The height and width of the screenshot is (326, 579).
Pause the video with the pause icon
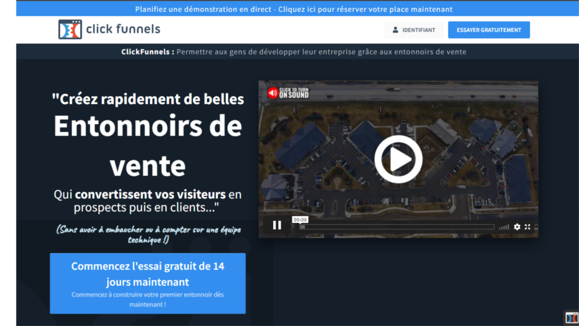coord(277,225)
